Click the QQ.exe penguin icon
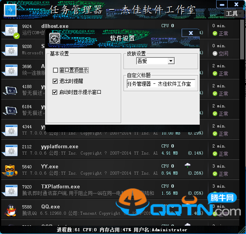246x234 pixels. (x=10, y=210)
